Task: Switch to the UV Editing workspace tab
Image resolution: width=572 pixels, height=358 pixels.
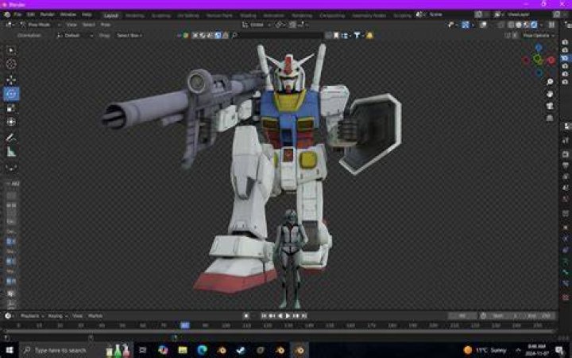Action: pyautogui.click(x=188, y=15)
